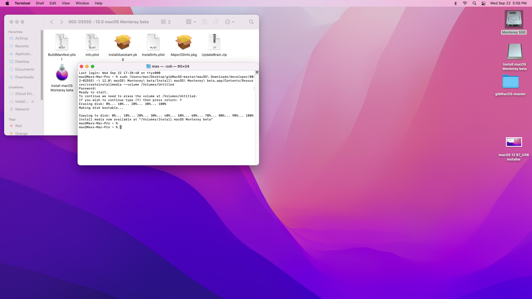Toggle the icon view switcher control
The width and height of the screenshot is (532, 299).
click(x=166, y=22)
